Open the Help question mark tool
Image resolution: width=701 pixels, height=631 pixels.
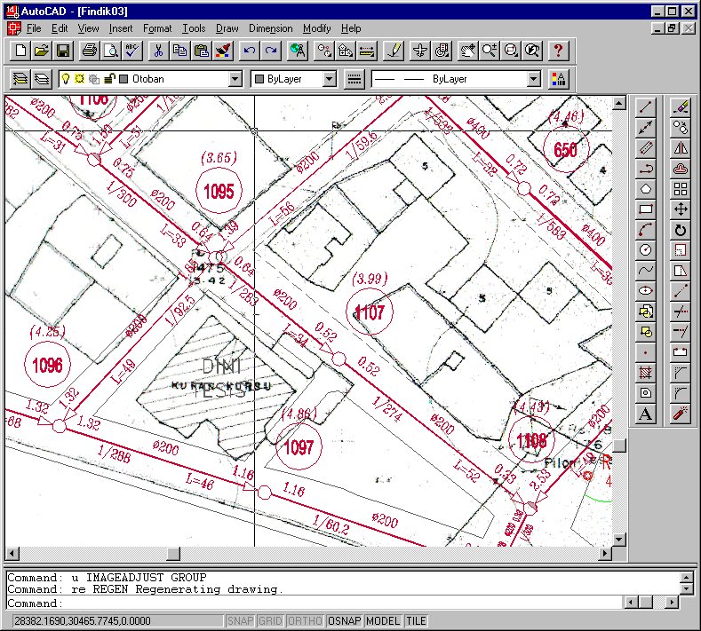point(558,51)
